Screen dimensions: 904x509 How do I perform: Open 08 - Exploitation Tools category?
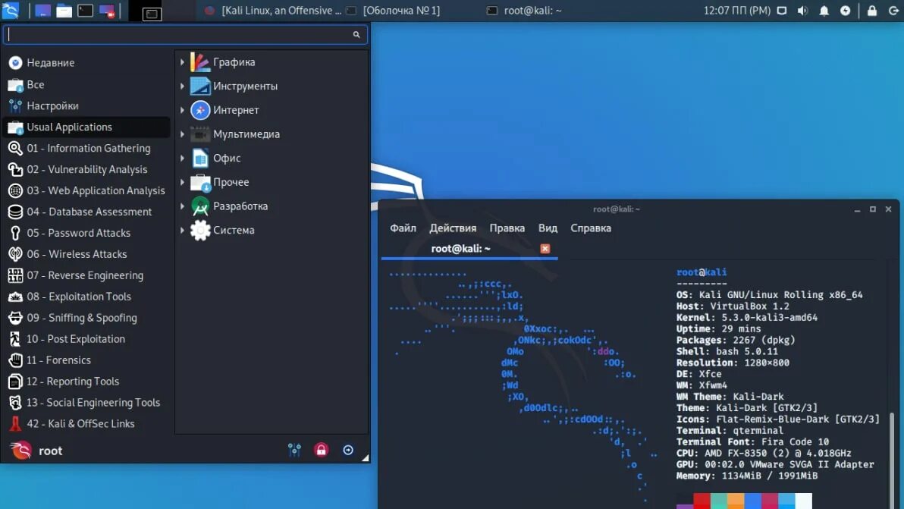point(86,297)
